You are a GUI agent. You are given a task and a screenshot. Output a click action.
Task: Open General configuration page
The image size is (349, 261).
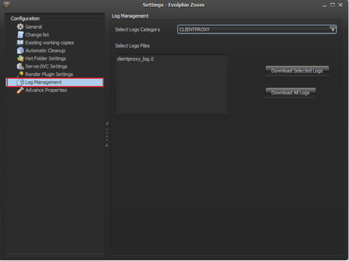click(33, 27)
